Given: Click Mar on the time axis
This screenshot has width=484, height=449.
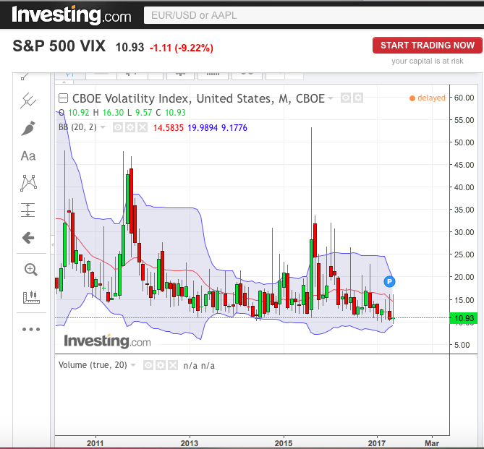Looking at the screenshot, I should coord(431,443).
